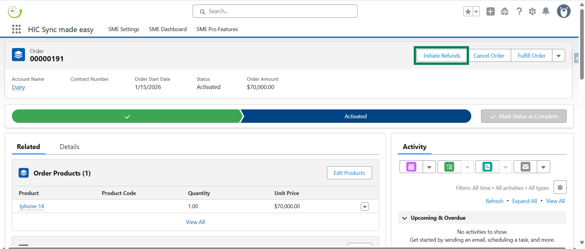This screenshot has height=249, width=585.
Task: Click the Initiate Refunds button
Action: click(x=442, y=56)
